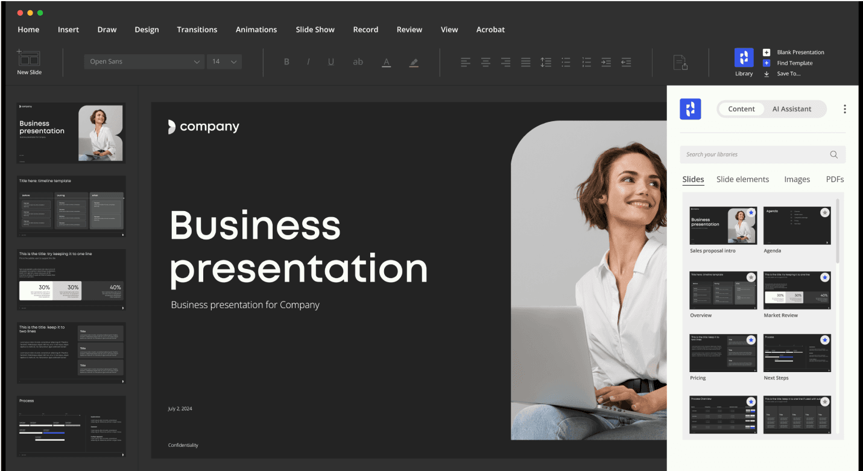Click the Find Template button
This screenshot has width=863, height=471.
point(794,63)
